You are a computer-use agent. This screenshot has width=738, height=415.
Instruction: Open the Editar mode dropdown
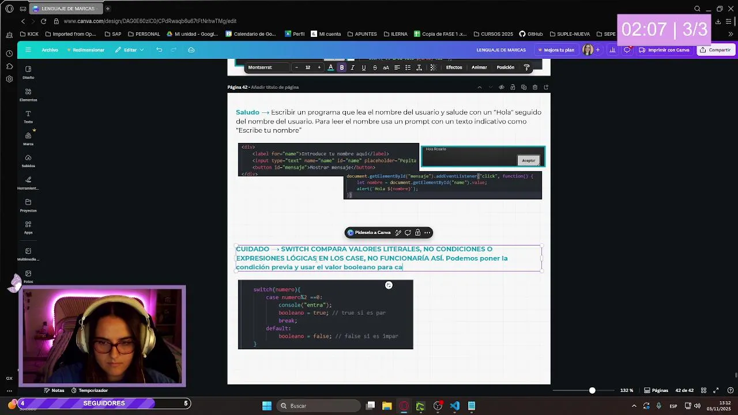(130, 50)
